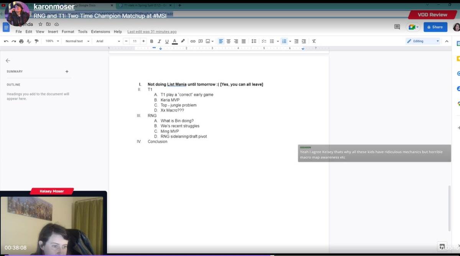
Task: Toggle italic formatting
Action: (159, 41)
